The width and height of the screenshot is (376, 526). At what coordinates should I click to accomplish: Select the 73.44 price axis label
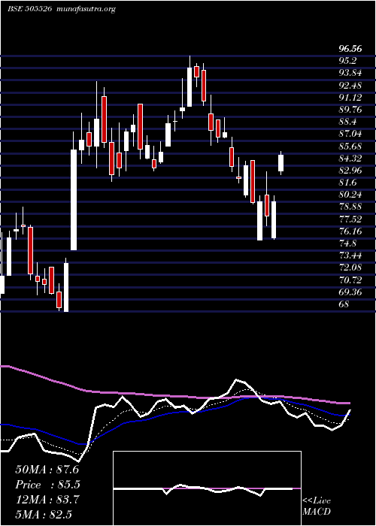[350, 255]
